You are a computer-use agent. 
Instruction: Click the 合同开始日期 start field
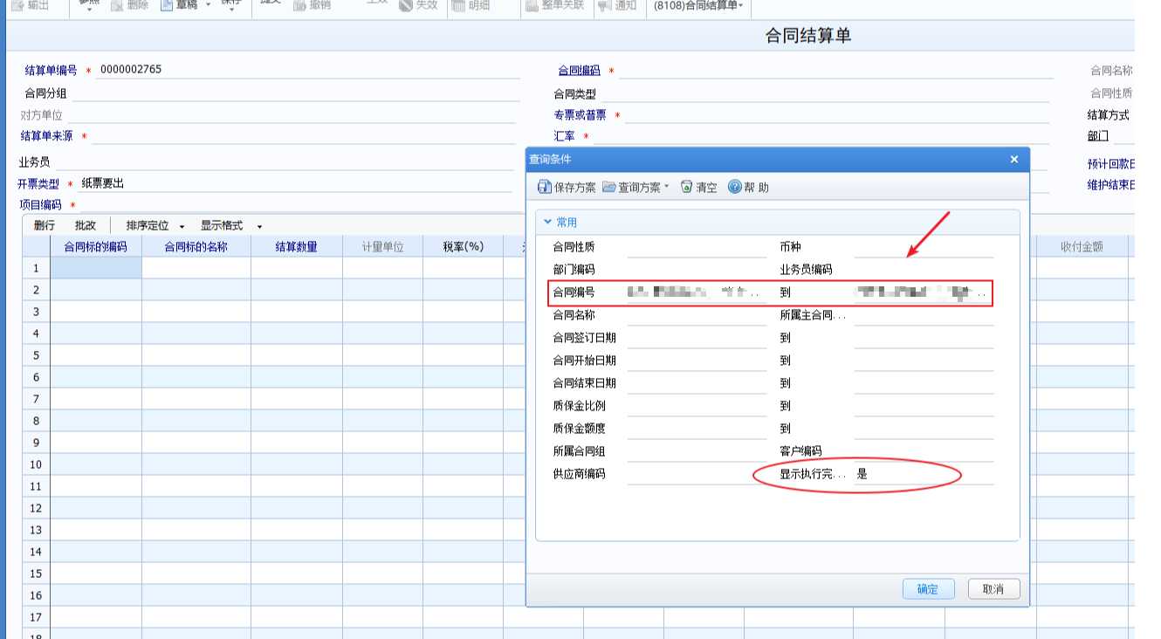(x=697, y=361)
